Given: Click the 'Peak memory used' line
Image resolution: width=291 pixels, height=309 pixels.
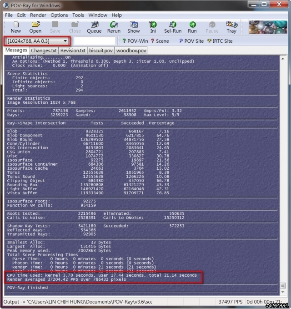Looking at the screenshot, I should tap(59, 250).
